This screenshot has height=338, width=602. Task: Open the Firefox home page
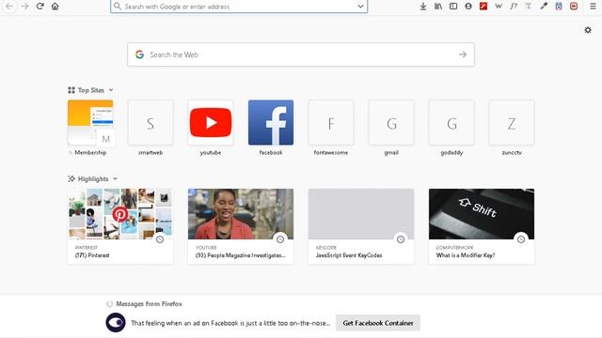click(x=55, y=7)
